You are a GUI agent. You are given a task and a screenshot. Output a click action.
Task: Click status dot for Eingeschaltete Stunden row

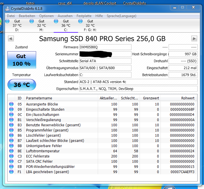11,109
